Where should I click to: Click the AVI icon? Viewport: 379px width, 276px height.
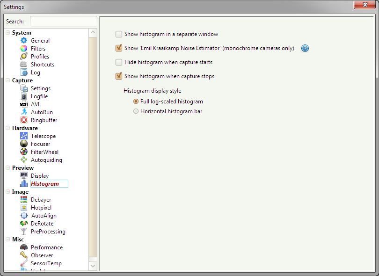pos(24,104)
